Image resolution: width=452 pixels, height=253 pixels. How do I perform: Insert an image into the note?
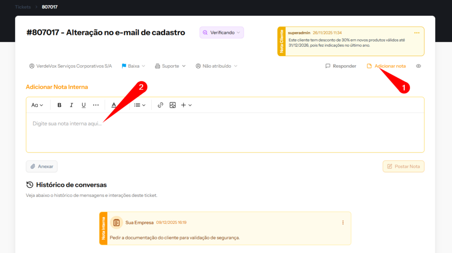(x=173, y=105)
